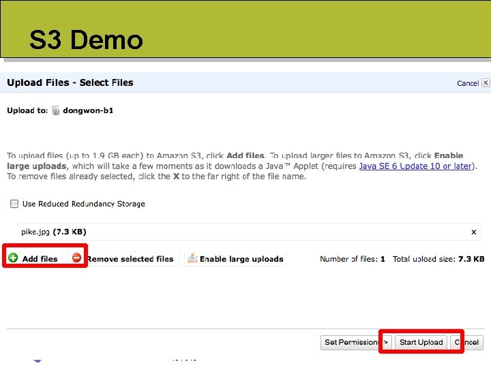Open Set Permissions step
The image size is (491, 368).
point(356,343)
